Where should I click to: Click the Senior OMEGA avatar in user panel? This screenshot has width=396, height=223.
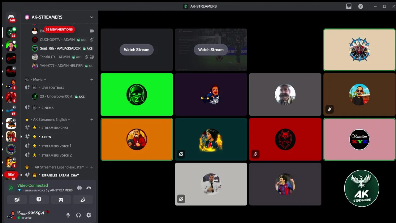pos(11,215)
